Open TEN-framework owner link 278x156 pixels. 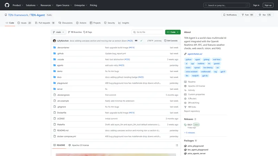pyautogui.click(x=18, y=15)
